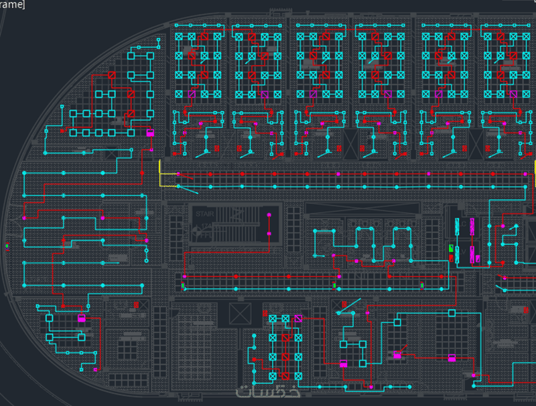The height and width of the screenshot is (406, 536).
Task: Select the FFL elevation level text
Action: click(206, 235)
